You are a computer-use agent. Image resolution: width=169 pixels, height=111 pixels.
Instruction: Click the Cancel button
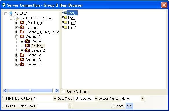click(x=119, y=106)
